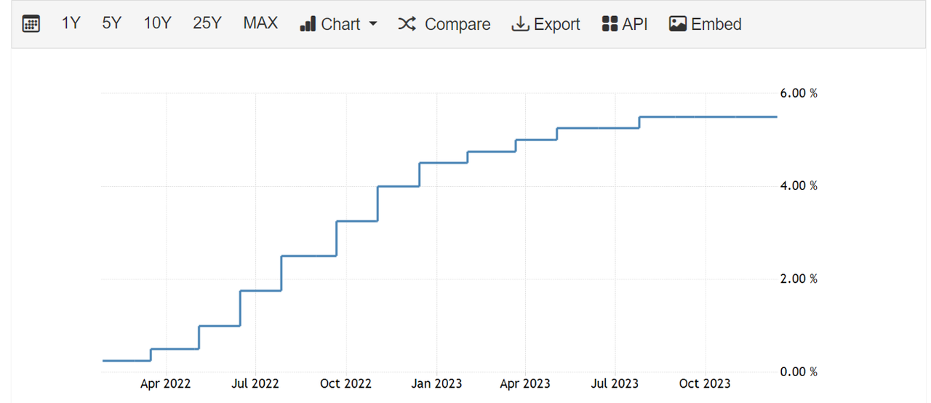Select the 1Y time range
Screen dimensions: 931x403
point(71,23)
